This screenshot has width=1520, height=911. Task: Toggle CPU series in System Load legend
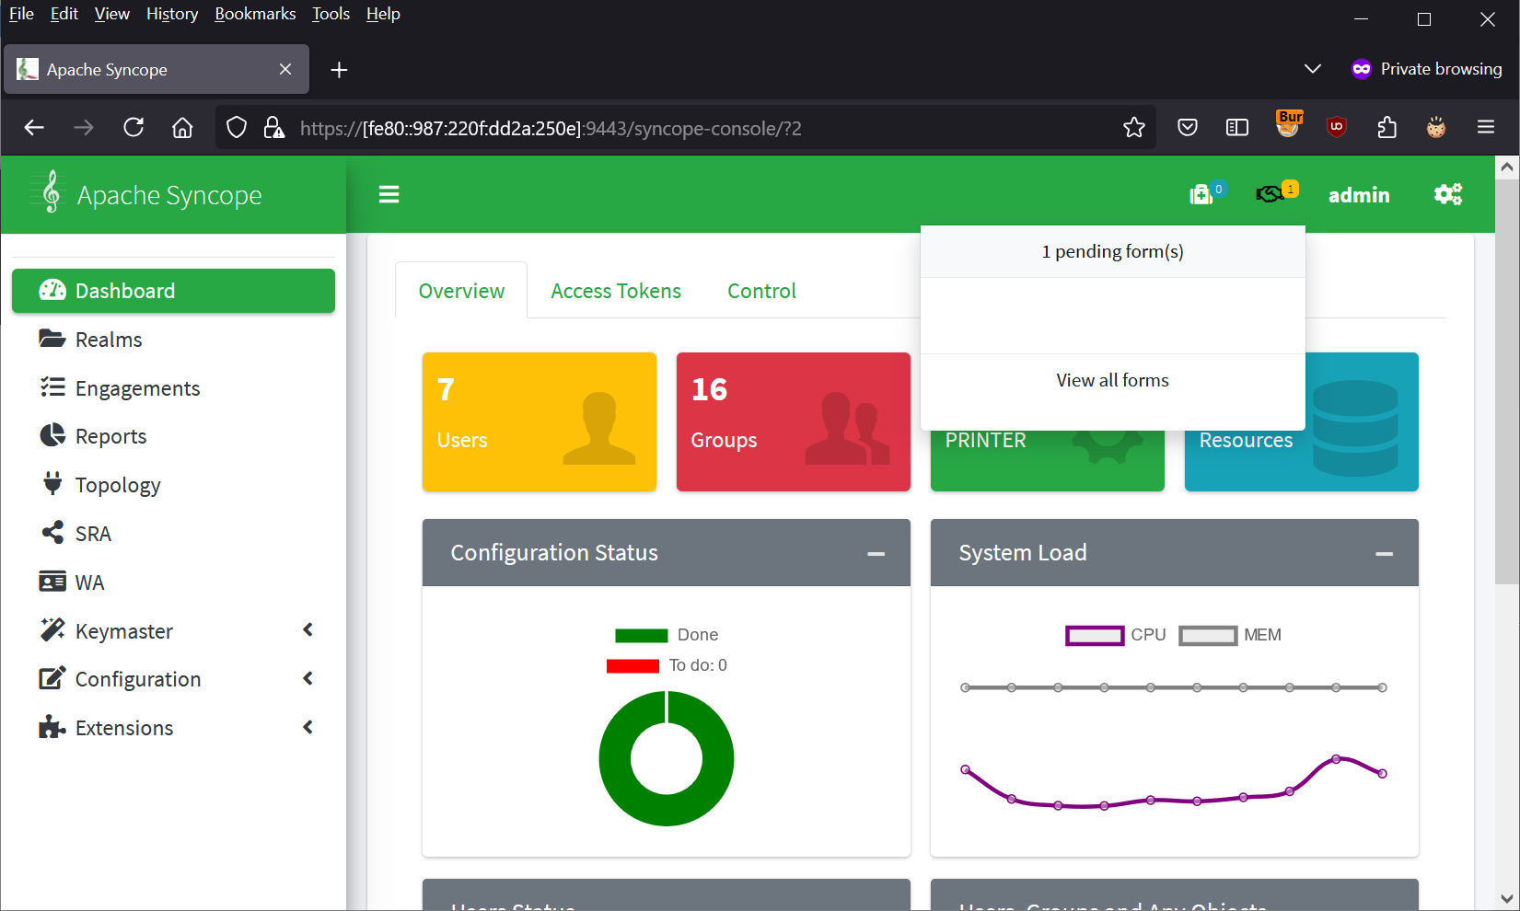(1116, 635)
